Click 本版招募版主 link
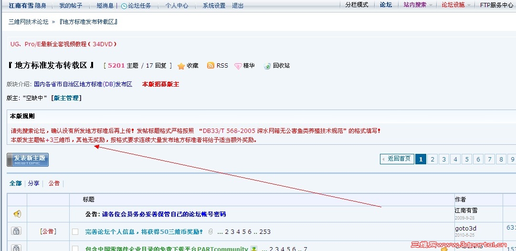 click(x=160, y=84)
